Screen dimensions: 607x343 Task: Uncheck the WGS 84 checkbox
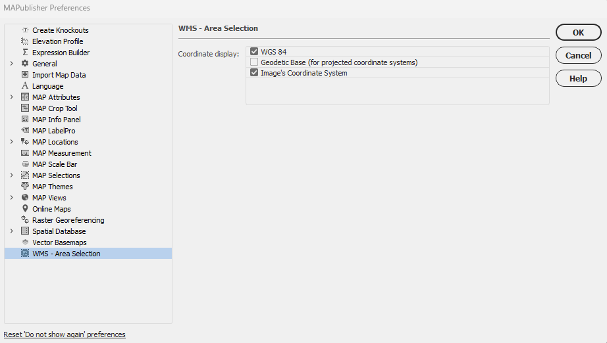click(x=254, y=51)
